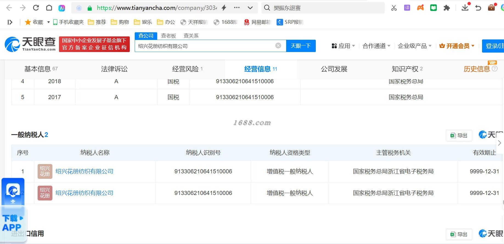Switch to the 知识产权 tab
The width and height of the screenshot is (504, 244).
(407, 69)
